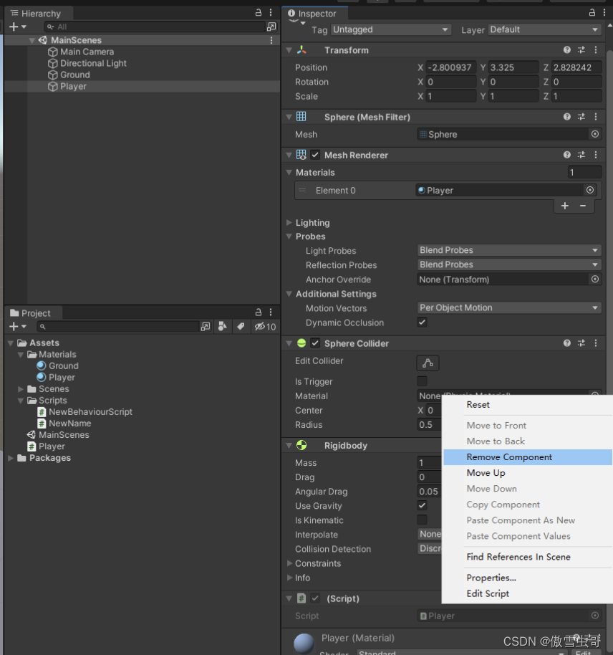Click the Mesh object picker circle
The height and width of the screenshot is (655, 613).
click(x=595, y=134)
